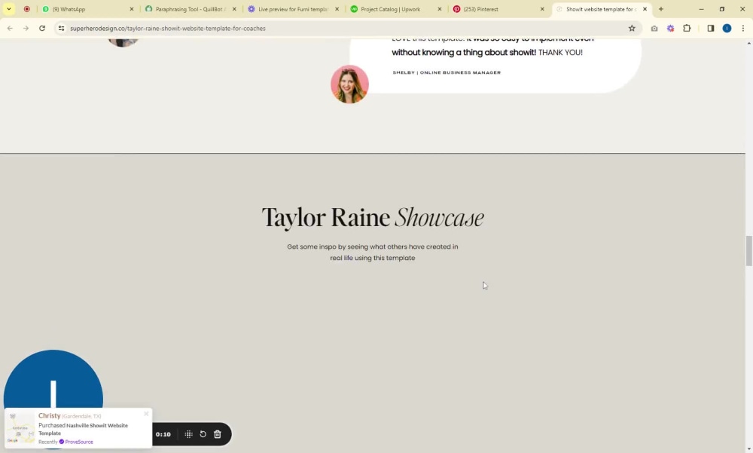Click Shelby's testimonial profile photo

pos(349,84)
